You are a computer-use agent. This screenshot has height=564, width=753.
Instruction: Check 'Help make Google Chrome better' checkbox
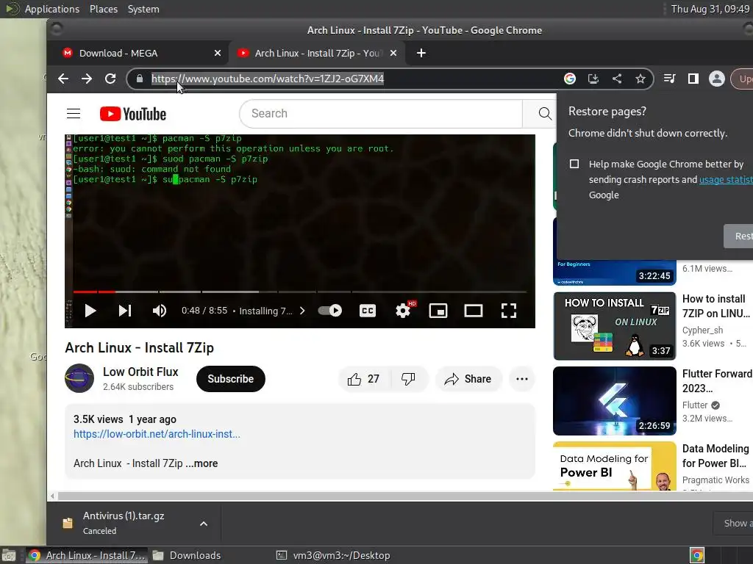574,164
